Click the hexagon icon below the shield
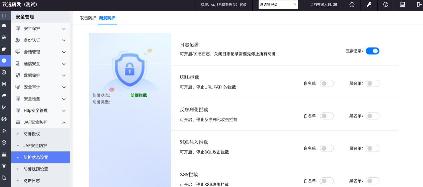 click(4, 72)
